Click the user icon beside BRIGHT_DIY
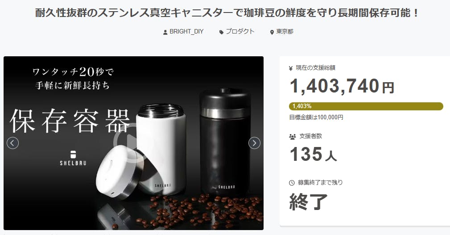The width and height of the screenshot is (450, 235). pos(165,32)
